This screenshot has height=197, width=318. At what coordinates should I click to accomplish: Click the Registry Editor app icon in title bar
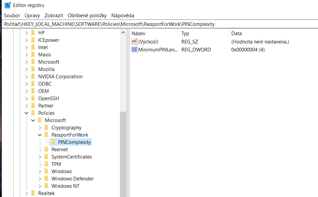tap(7, 5)
